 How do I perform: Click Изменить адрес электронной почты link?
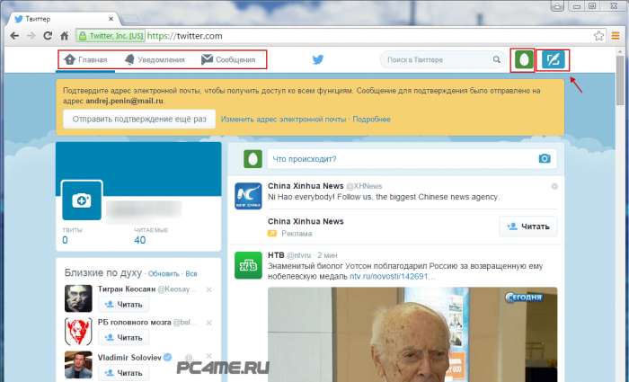(284, 119)
